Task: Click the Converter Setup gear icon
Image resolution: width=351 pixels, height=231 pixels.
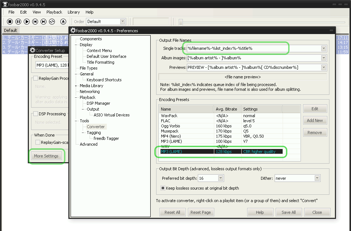Action: (x=33, y=50)
